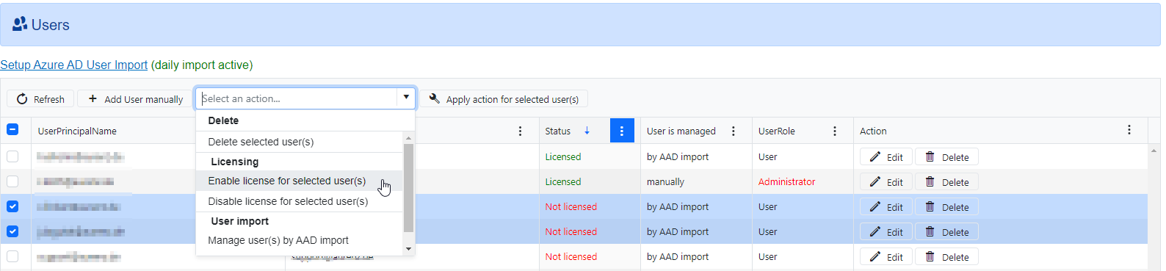The image size is (1166, 271).
Task: Click trash icon for Administrator row
Action: coord(930,181)
